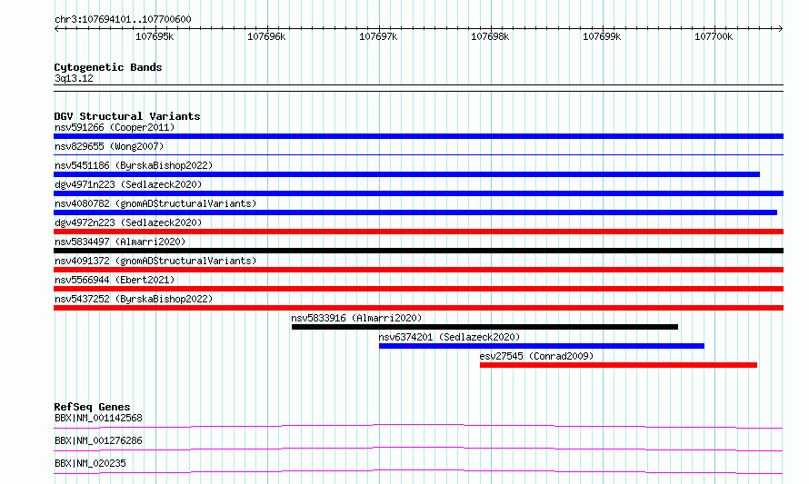Open the dgv4971n223 (Sedlazeck2020) label
Viewport: 809px width, 484px height.
(128, 184)
